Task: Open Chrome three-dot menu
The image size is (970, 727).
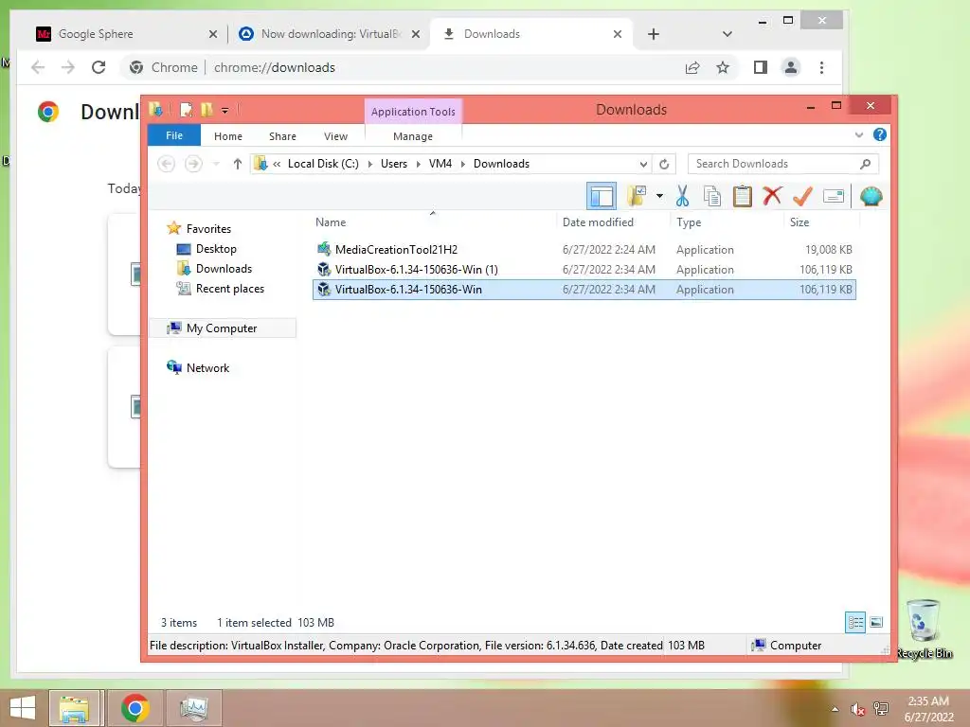Action: (x=821, y=67)
